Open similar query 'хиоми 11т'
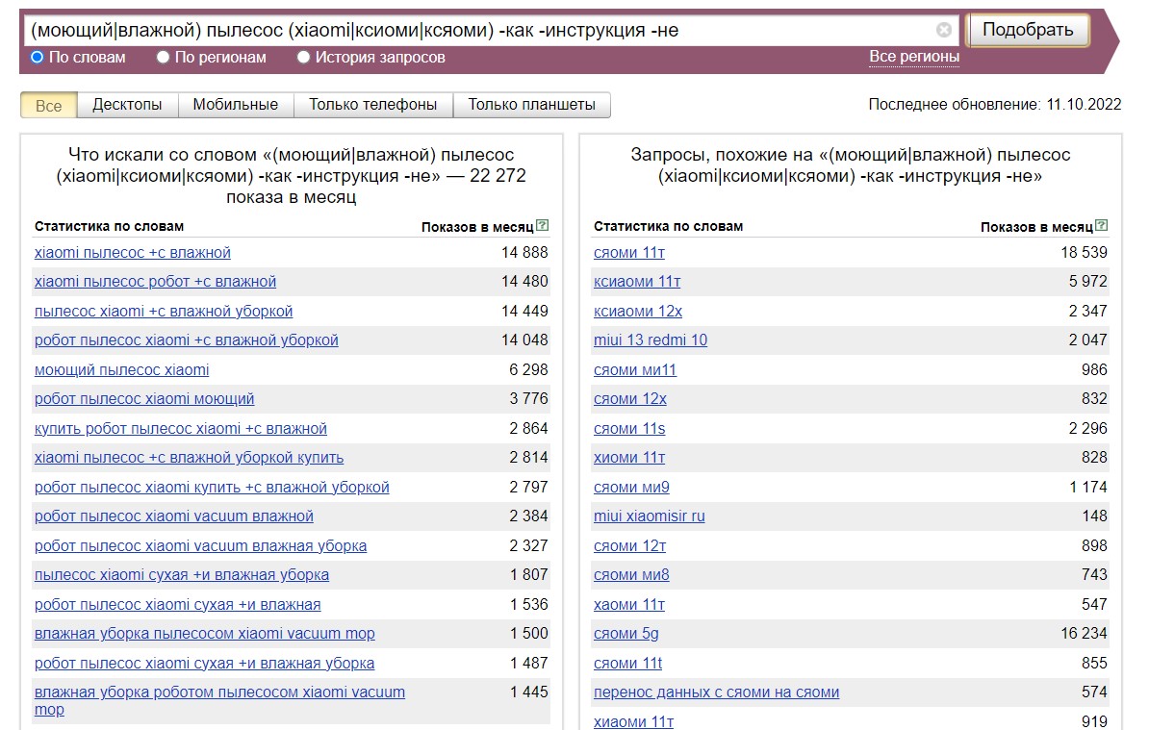This screenshot has height=730, width=1149. pyautogui.click(x=629, y=458)
